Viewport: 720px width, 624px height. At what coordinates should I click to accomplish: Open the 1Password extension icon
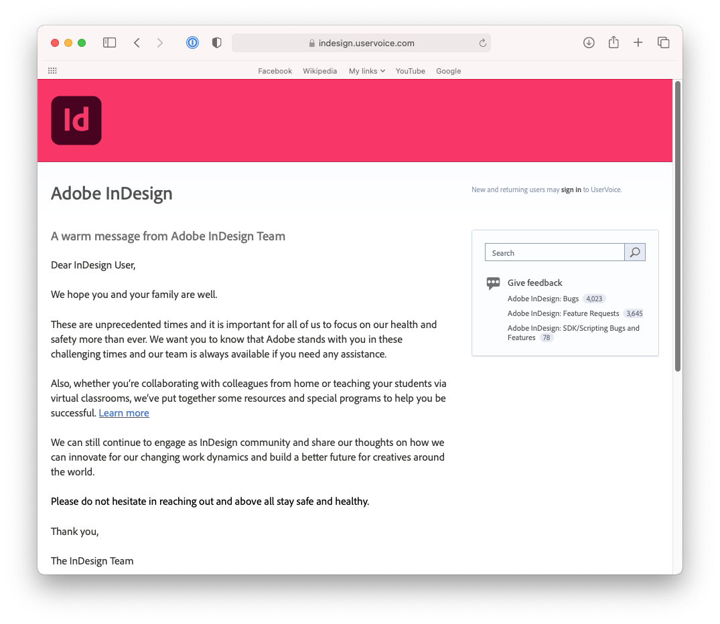pyautogui.click(x=192, y=43)
